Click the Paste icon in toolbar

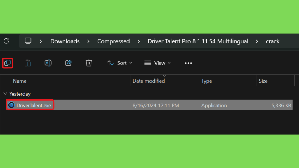pyautogui.click(x=28, y=63)
